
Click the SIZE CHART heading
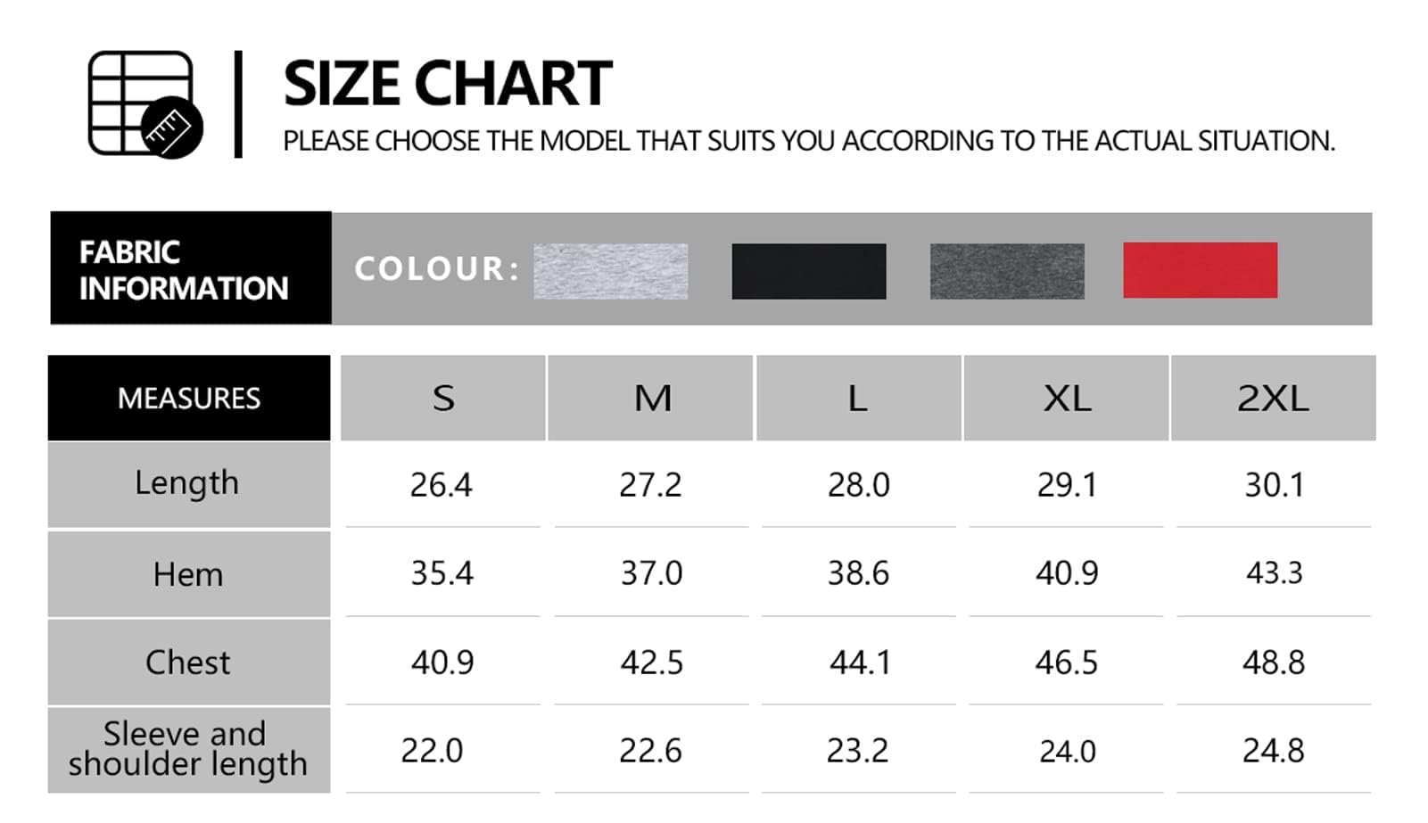(448, 84)
